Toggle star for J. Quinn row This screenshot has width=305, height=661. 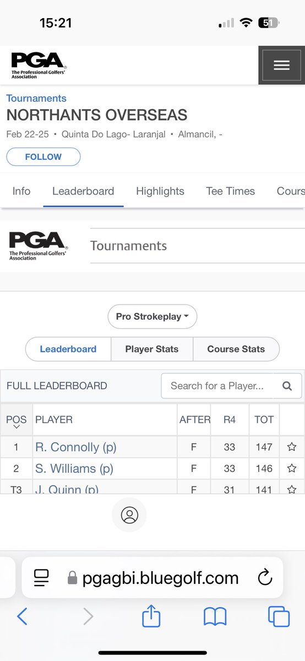(x=292, y=489)
